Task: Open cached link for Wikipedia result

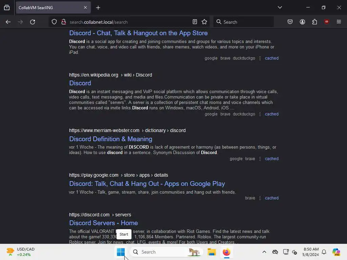Action: coord(271,114)
